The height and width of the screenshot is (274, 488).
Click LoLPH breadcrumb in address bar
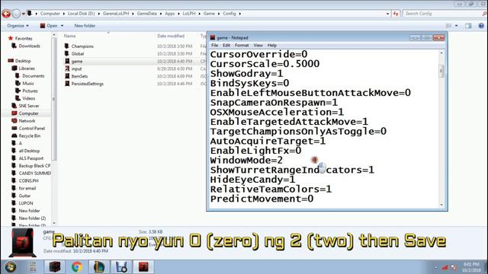[x=189, y=14]
